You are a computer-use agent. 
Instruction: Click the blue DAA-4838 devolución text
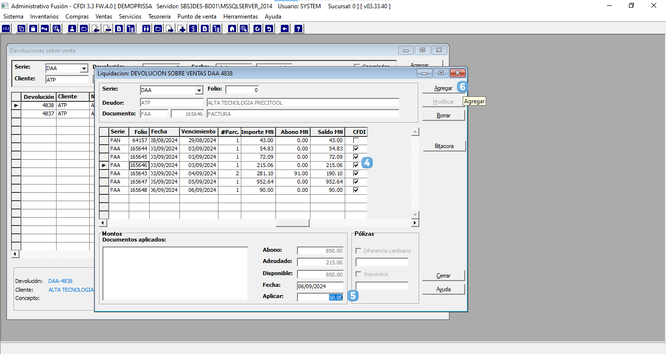coord(60,281)
